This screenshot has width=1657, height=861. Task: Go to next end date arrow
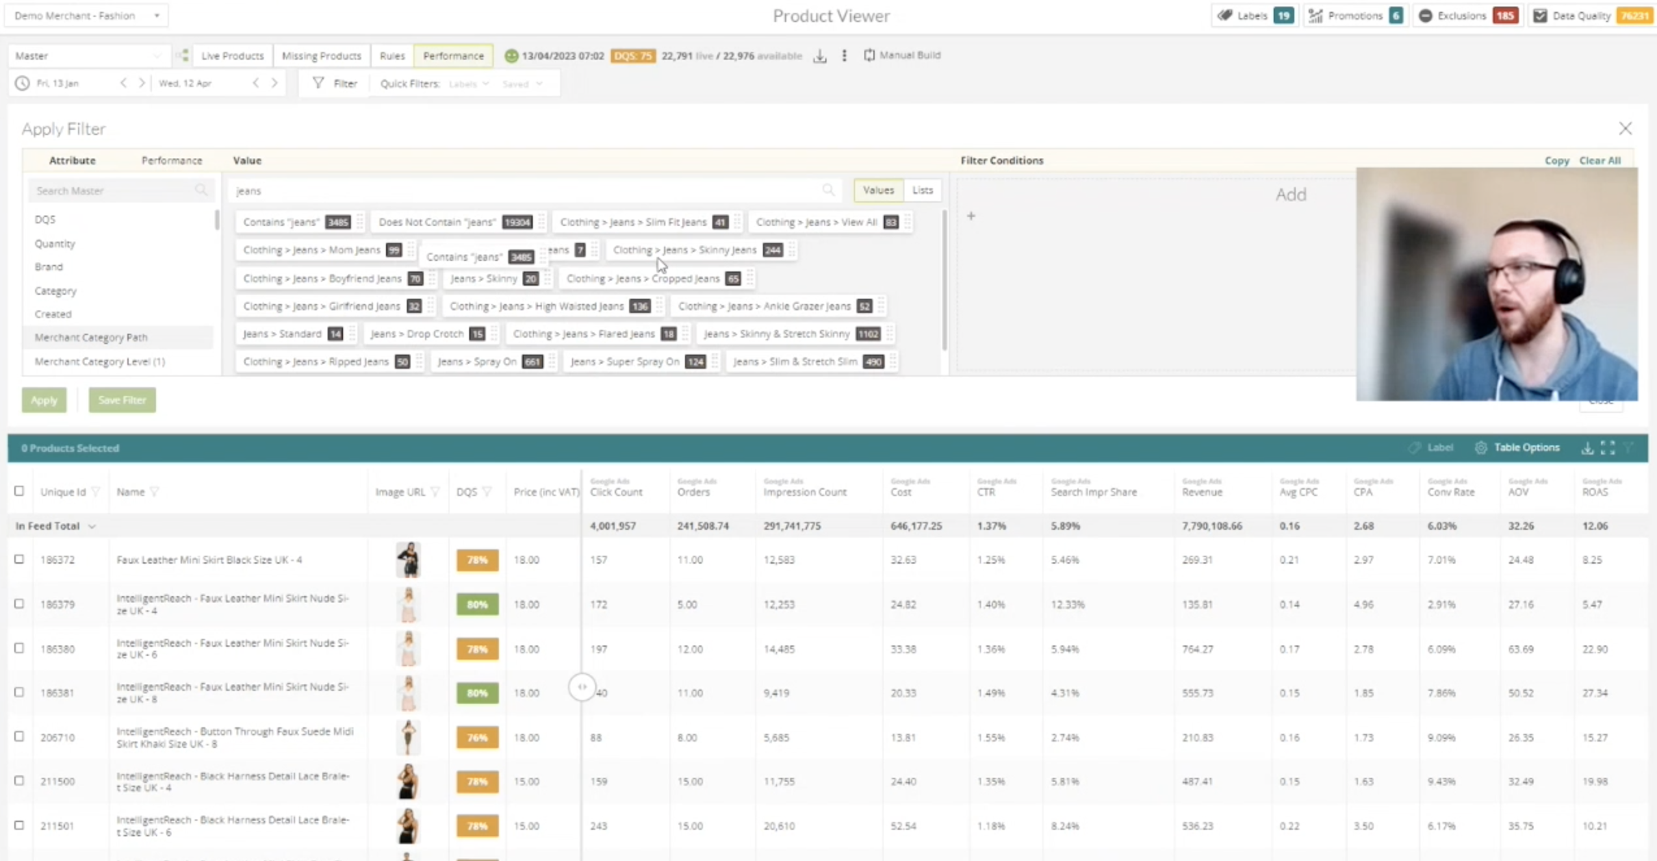tap(274, 83)
